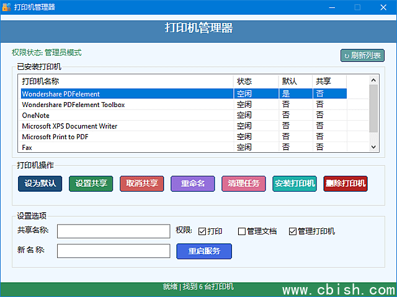Image resolution: width=397 pixels, height=297 pixels.
Task: Click the status bar text 找到 6 台打印机
Action: [x=208, y=286]
